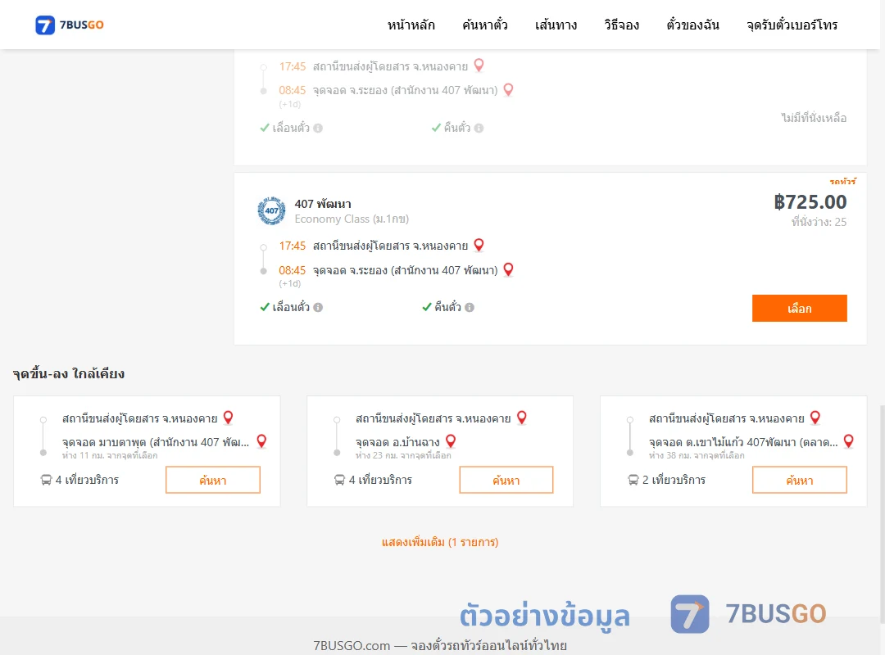Screen dimensions: 885x655
Task: Click info icon beside เลื่อนตั๋ว in ฿725.00 trip
Action: coord(318,308)
